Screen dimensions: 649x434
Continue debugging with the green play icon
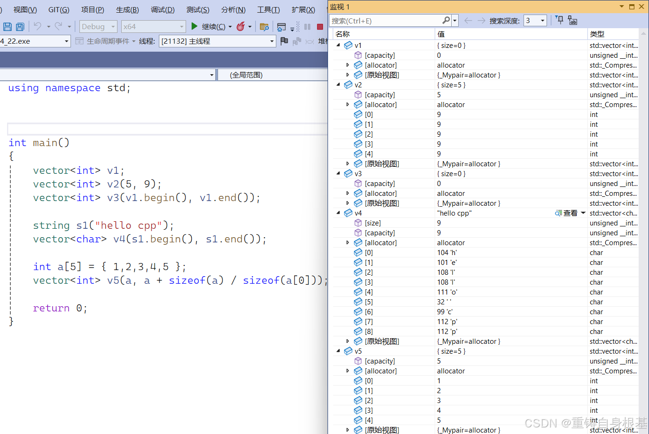tap(194, 26)
